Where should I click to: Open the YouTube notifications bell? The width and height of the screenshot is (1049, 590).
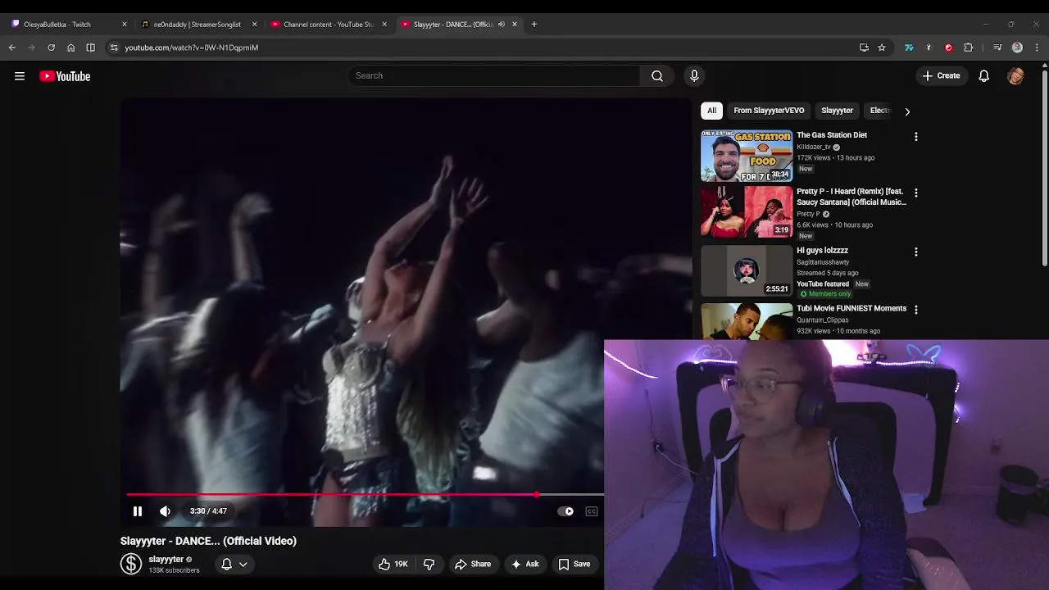point(984,76)
